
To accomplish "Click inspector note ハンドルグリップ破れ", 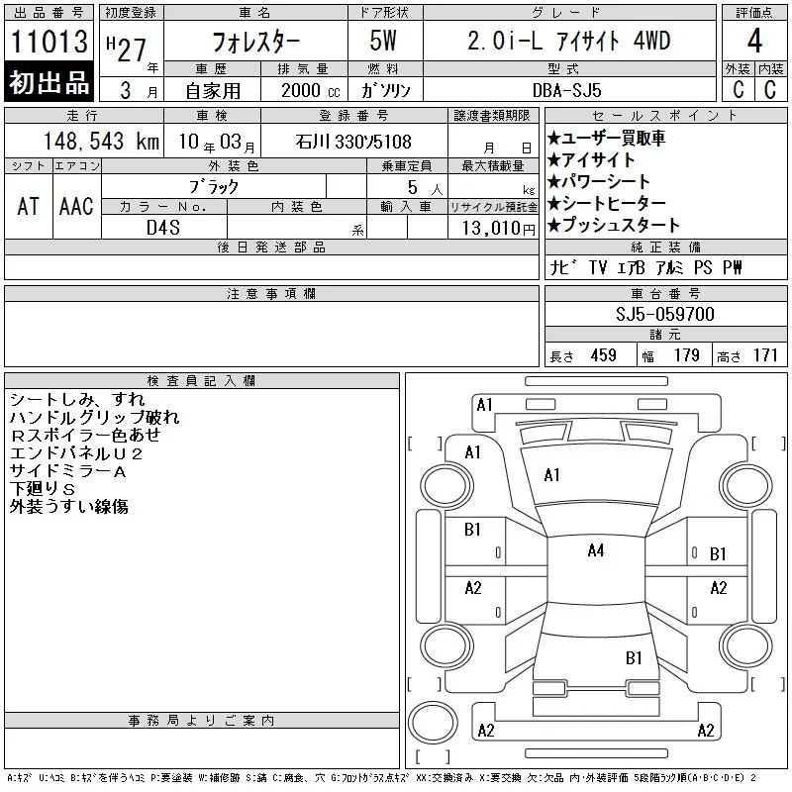I will coord(94,417).
